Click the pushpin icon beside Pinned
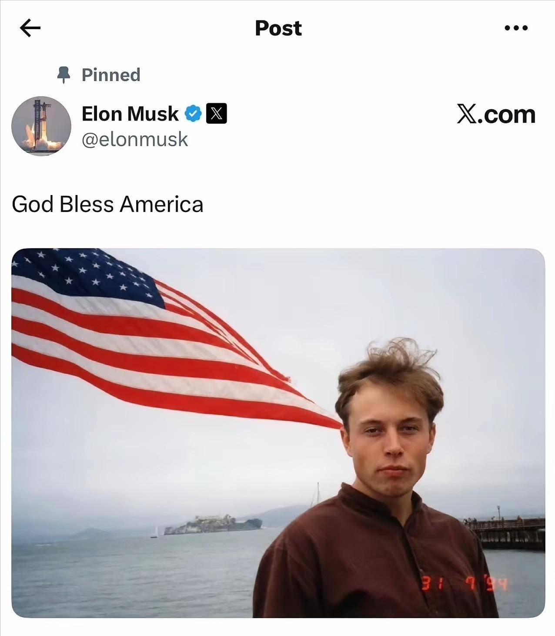This screenshot has height=636, width=555. [64, 75]
